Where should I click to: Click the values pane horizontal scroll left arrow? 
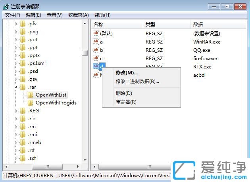(x=94, y=167)
